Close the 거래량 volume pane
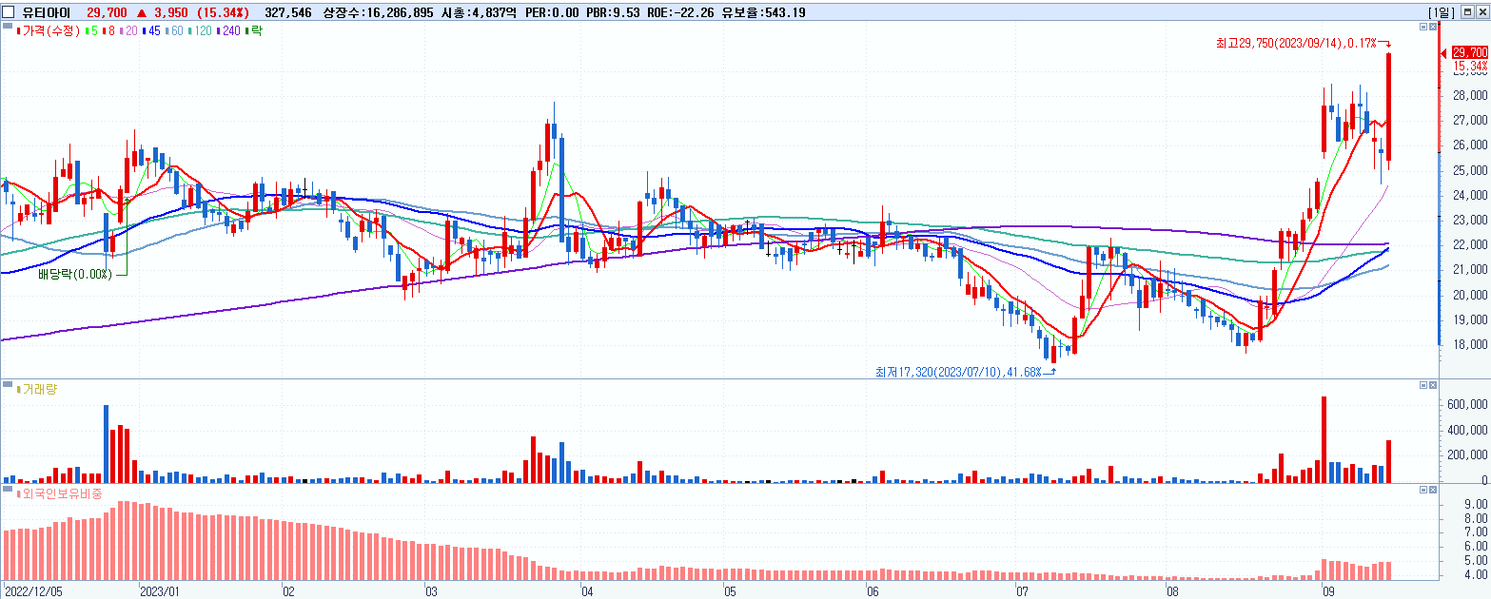1491x599 pixels. [x=1433, y=385]
